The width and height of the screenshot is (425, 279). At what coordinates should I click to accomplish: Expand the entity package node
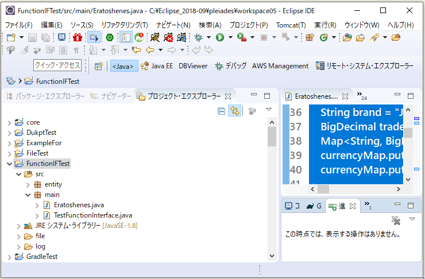(x=28, y=185)
